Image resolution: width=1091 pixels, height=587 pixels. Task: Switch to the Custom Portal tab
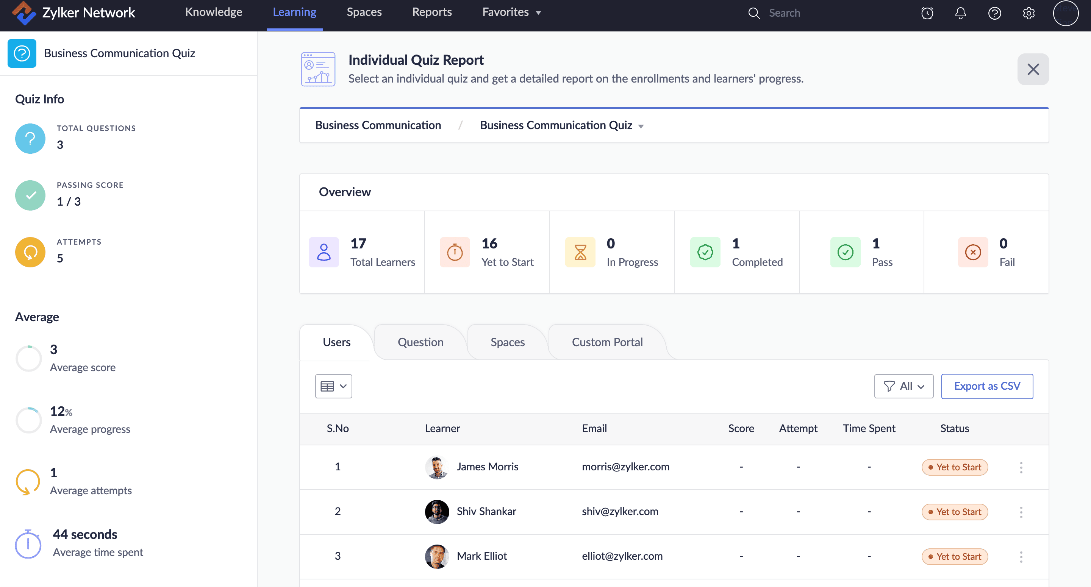(607, 342)
